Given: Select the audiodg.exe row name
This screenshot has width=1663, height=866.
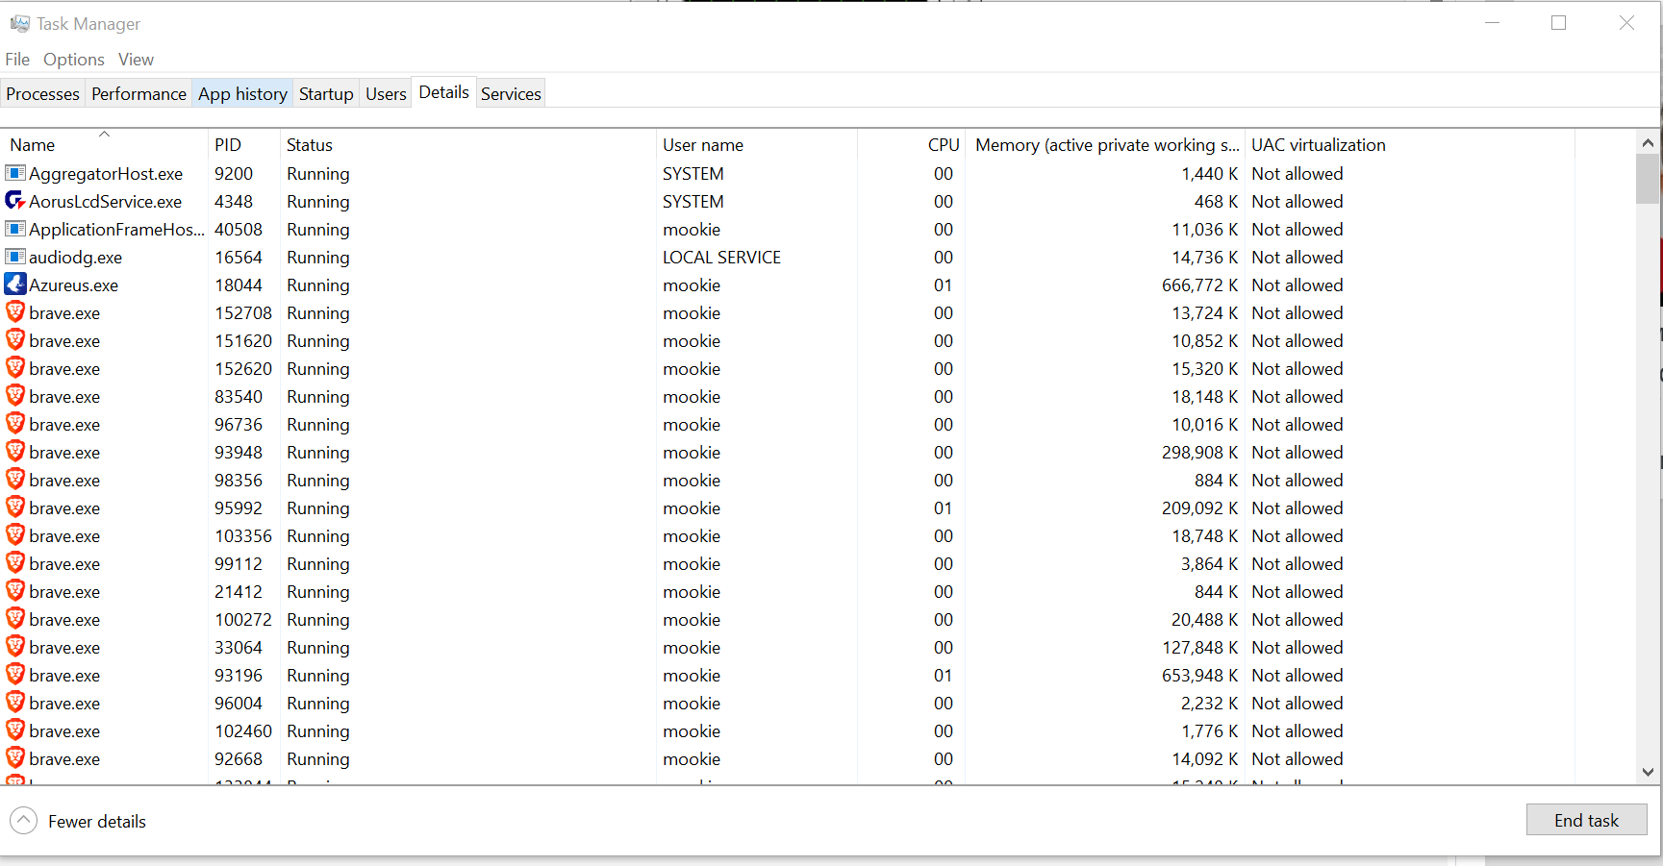Looking at the screenshot, I should click(x=75, y=258).
